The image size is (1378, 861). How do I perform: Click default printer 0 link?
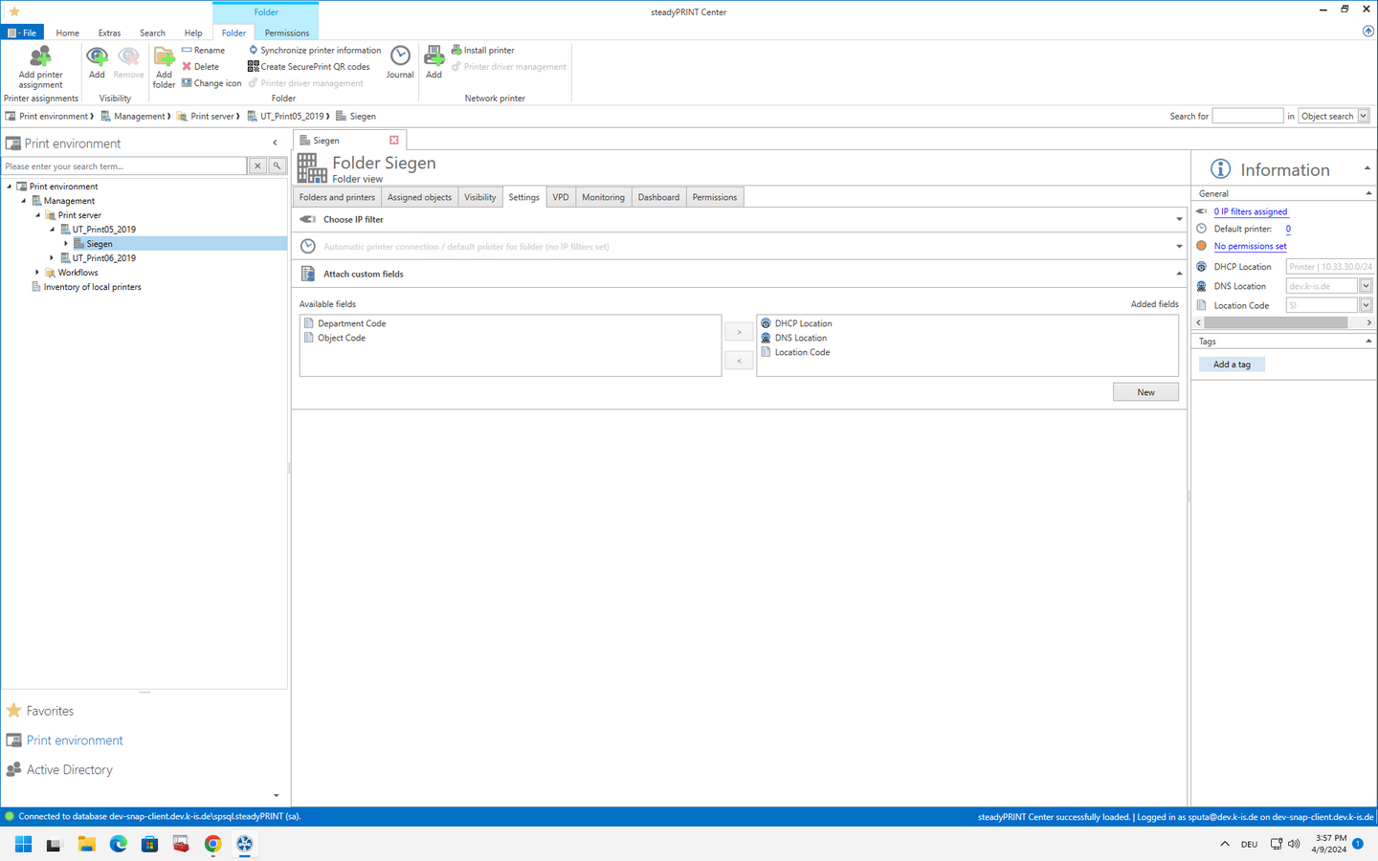click(1288, 229)
